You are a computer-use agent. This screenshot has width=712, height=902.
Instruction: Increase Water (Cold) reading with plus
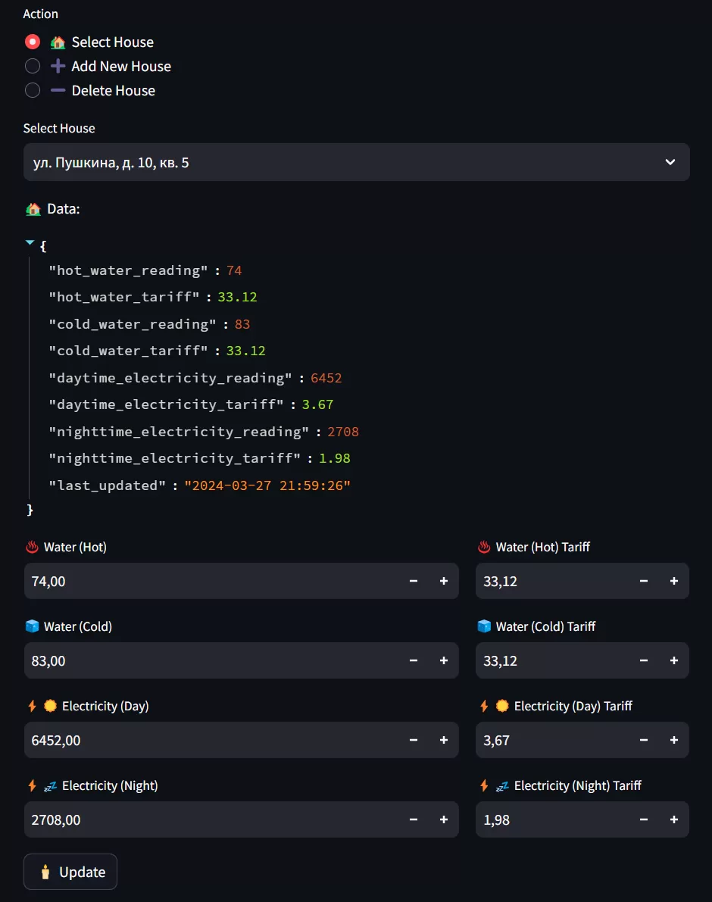pyautogui.click(x=444, y=660)
